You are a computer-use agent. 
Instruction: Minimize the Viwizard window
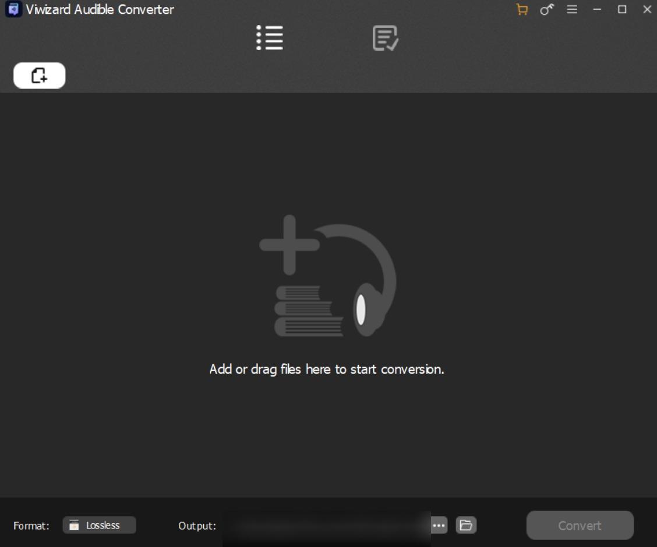597,9
